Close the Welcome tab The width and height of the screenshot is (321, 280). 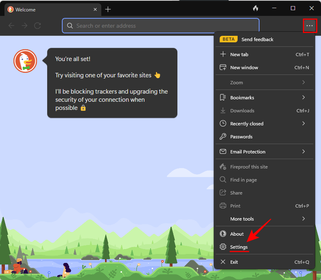[95, 9]
